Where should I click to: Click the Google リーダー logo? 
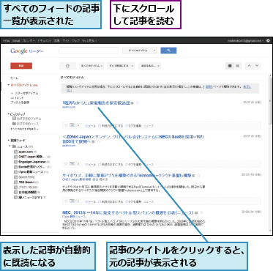point(27,51)
